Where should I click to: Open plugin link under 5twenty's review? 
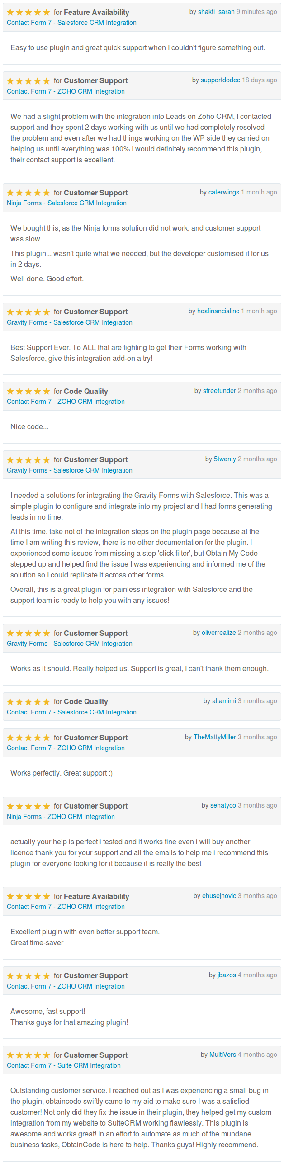click(x=70, y=471)
